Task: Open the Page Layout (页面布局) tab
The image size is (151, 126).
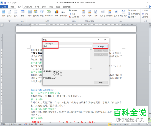Action: tap(28, 7)
